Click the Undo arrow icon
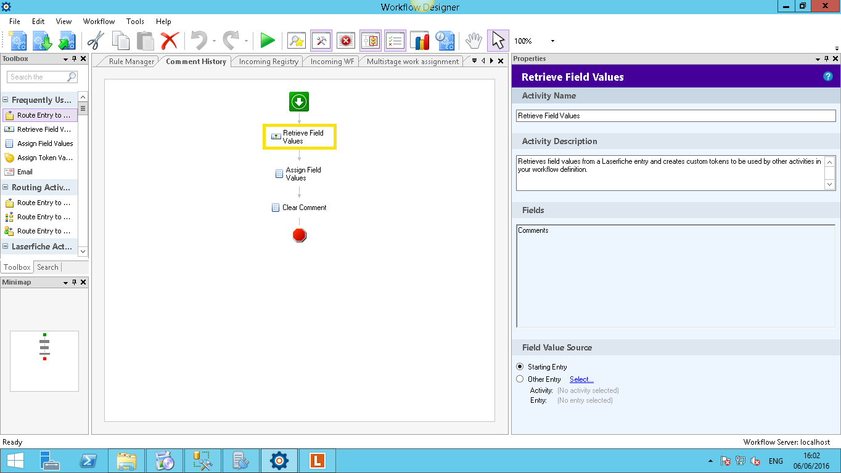841x473 pixels. [x=199, y=41]
